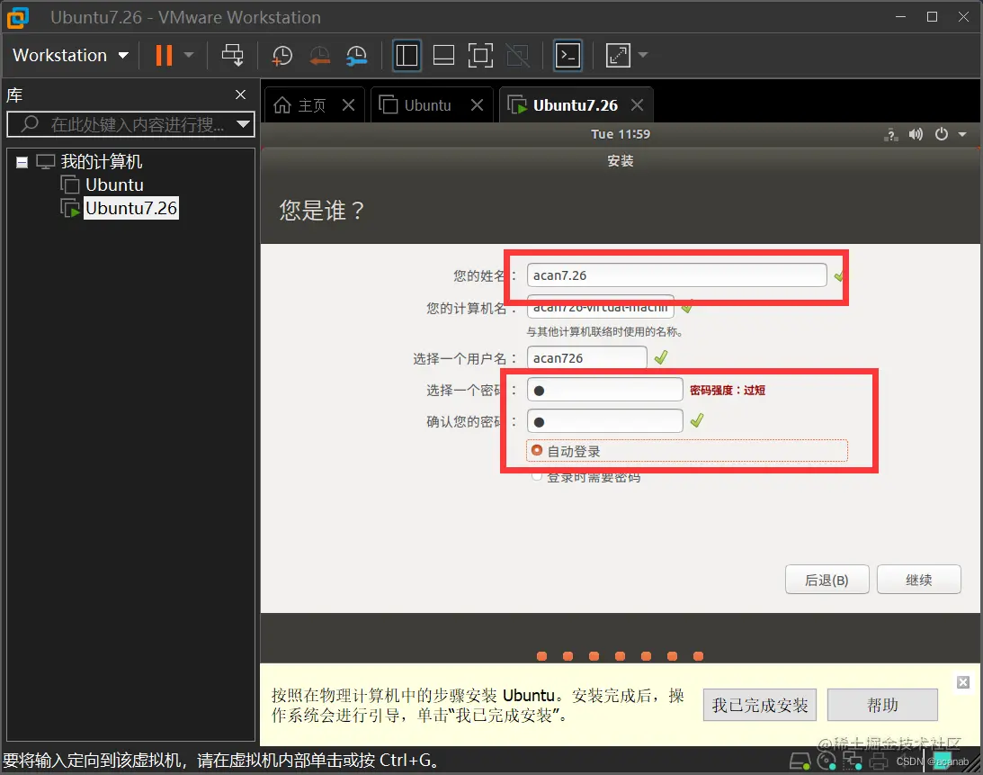Viewport: 983px width, 775px height.
Task: Take a snapshot of the virtual machine
Action: click(282, 56)
